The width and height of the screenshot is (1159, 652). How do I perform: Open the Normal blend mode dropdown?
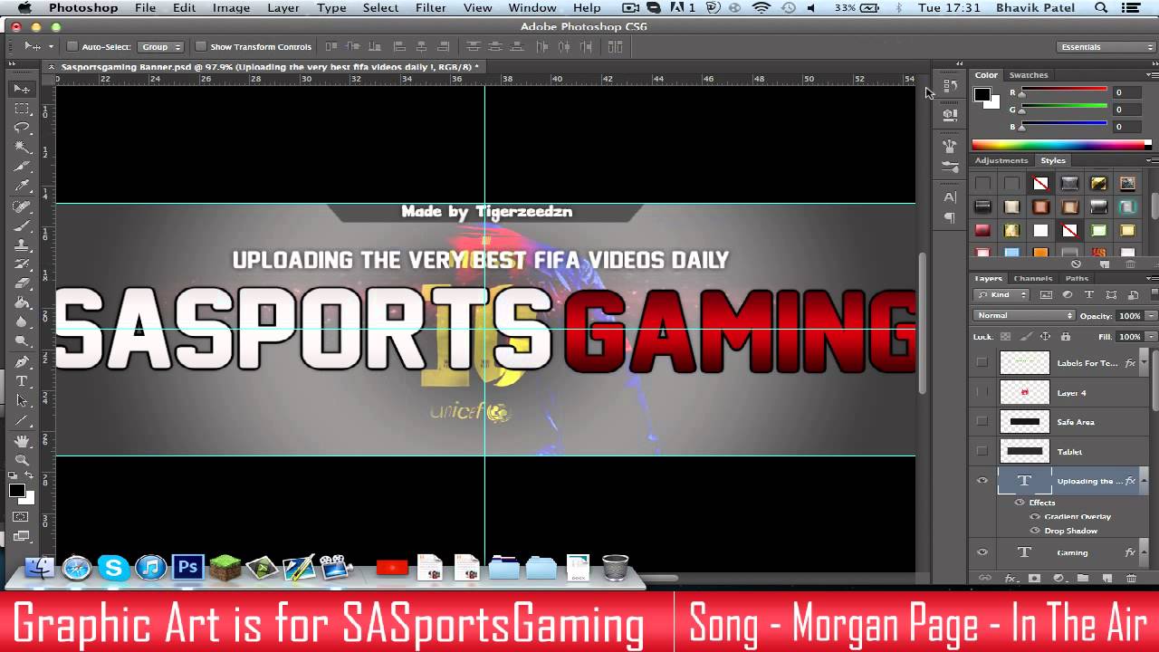point(1023,315)
